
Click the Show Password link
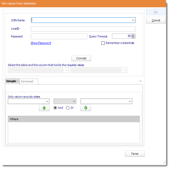(x=41, y=43)
